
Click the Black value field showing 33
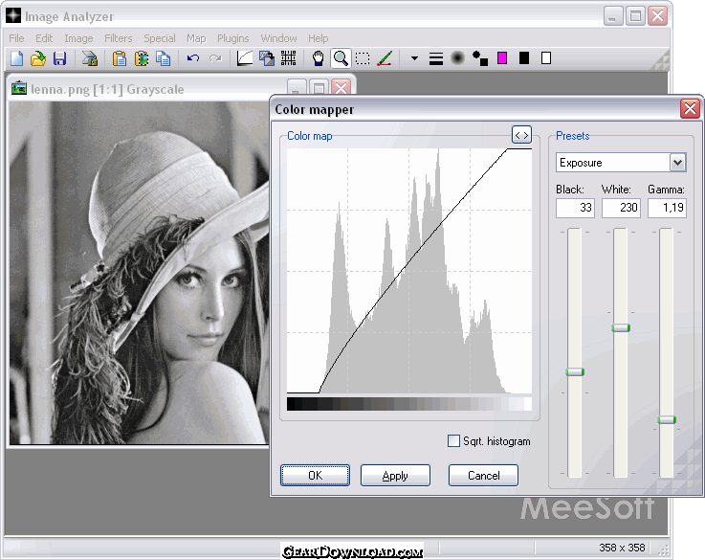575,208
